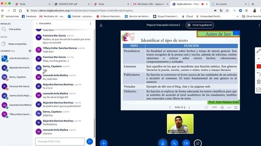The width and height of the screenshot is (261, 146).
Task: Go to the next slide
Action: tap(189, 107)
